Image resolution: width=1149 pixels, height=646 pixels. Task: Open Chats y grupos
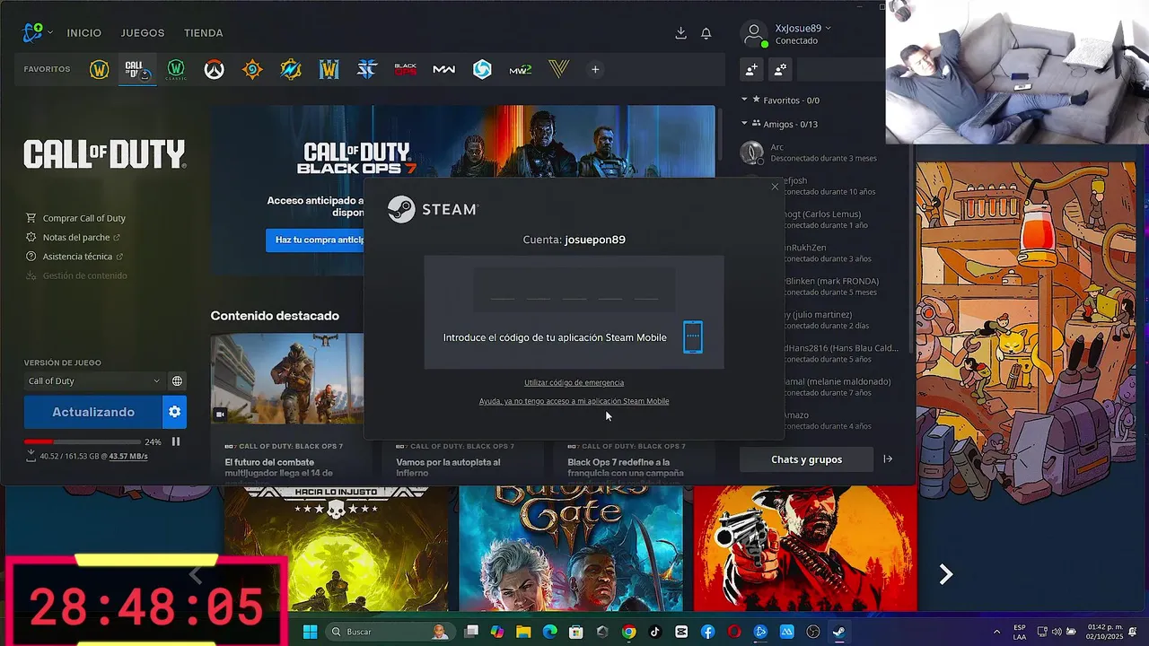point(806,459)
